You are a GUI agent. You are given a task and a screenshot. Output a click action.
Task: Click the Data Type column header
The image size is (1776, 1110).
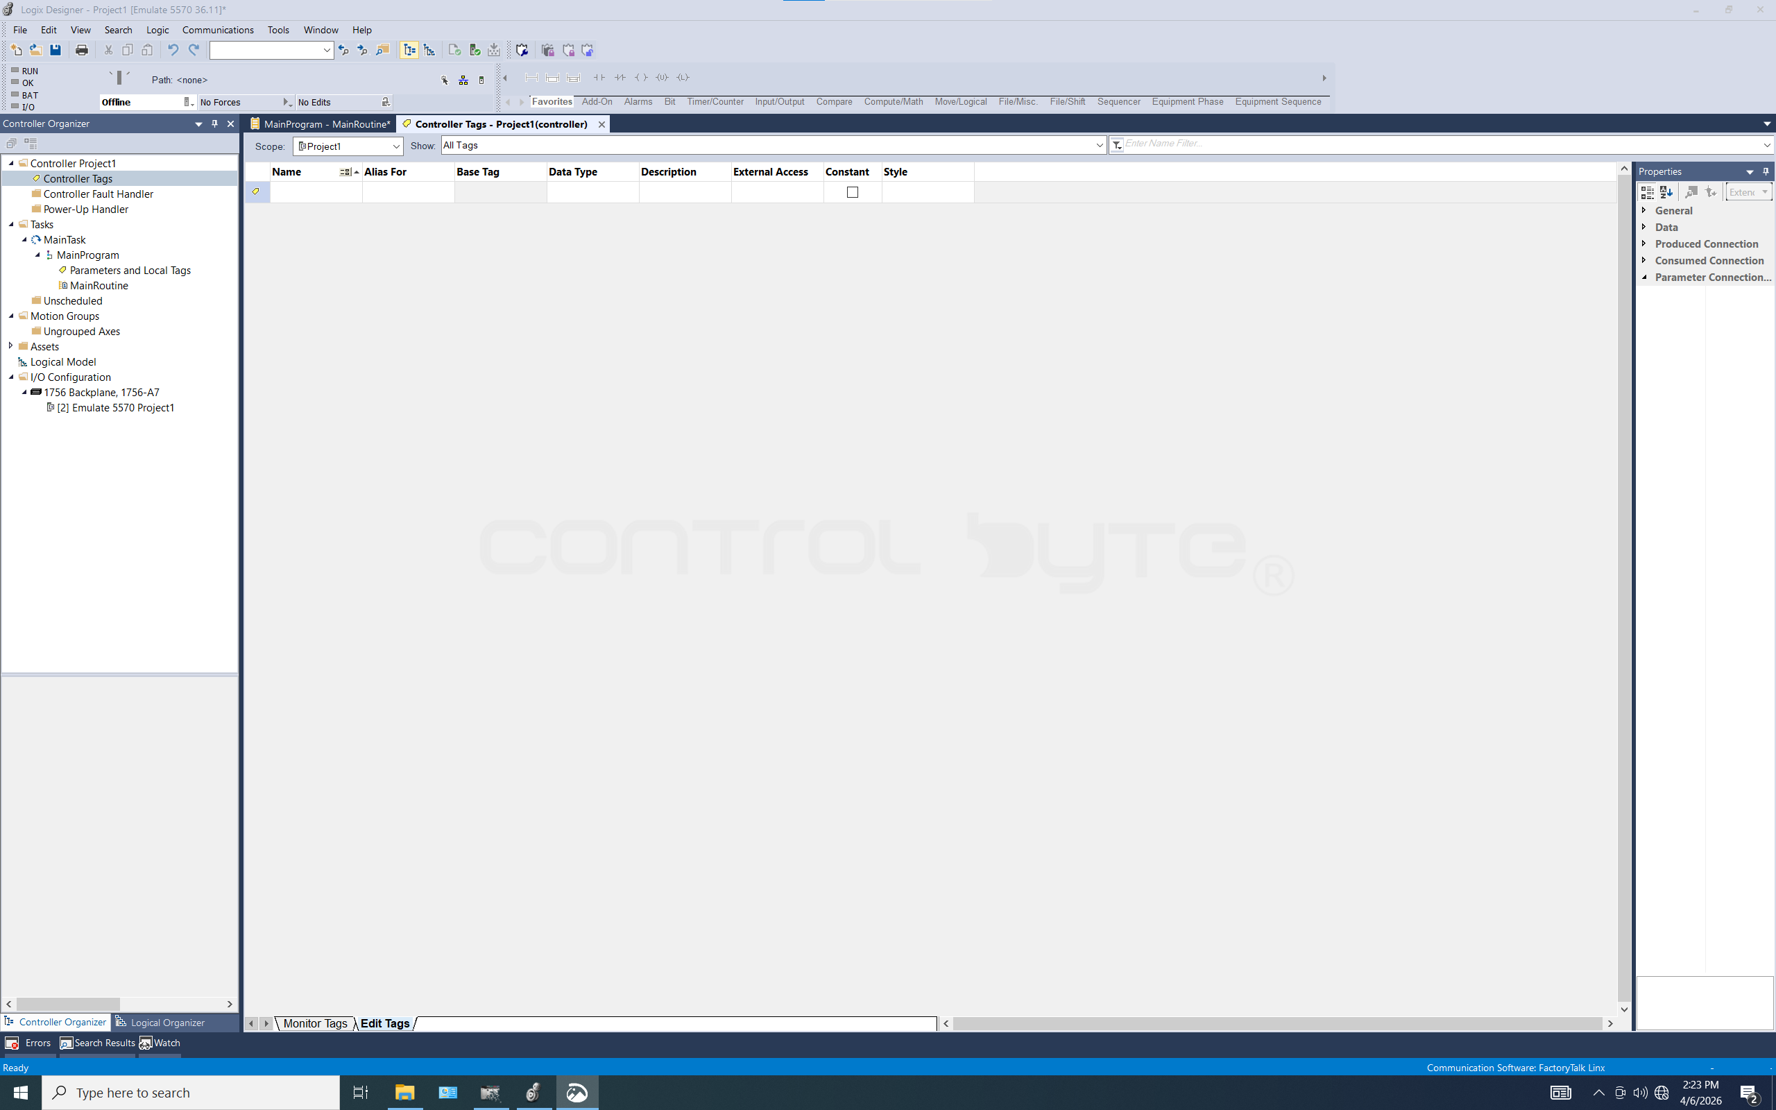[592, 172]
